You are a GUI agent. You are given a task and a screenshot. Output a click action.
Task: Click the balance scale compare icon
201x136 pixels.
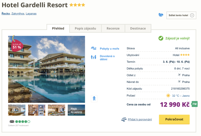tap(124, 119)
